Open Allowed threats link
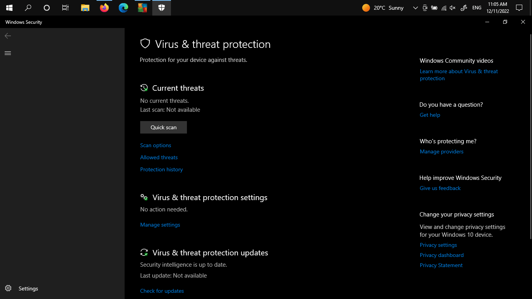 [x=159, y=157]
